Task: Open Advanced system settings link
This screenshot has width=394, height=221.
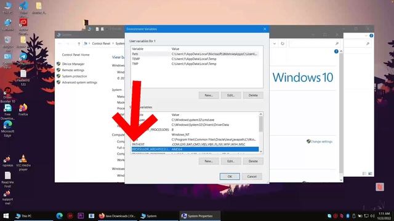Action: [79, 82]
